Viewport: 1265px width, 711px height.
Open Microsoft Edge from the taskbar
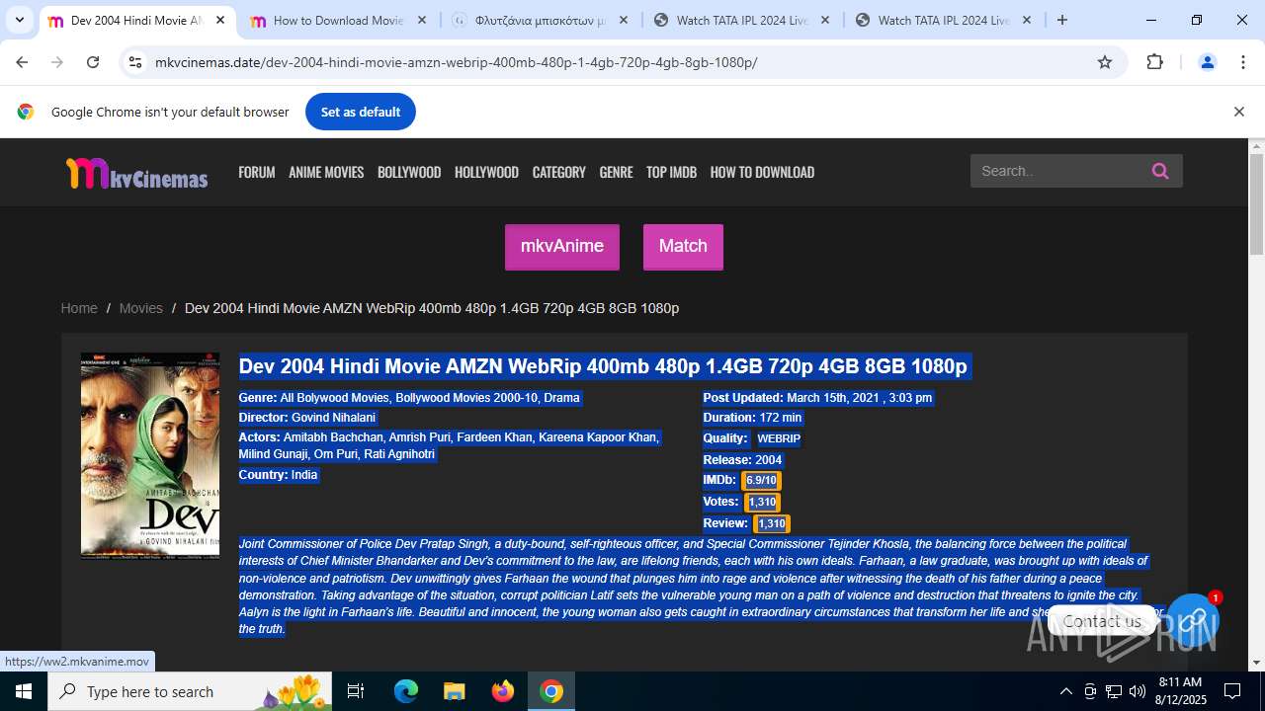406,691
